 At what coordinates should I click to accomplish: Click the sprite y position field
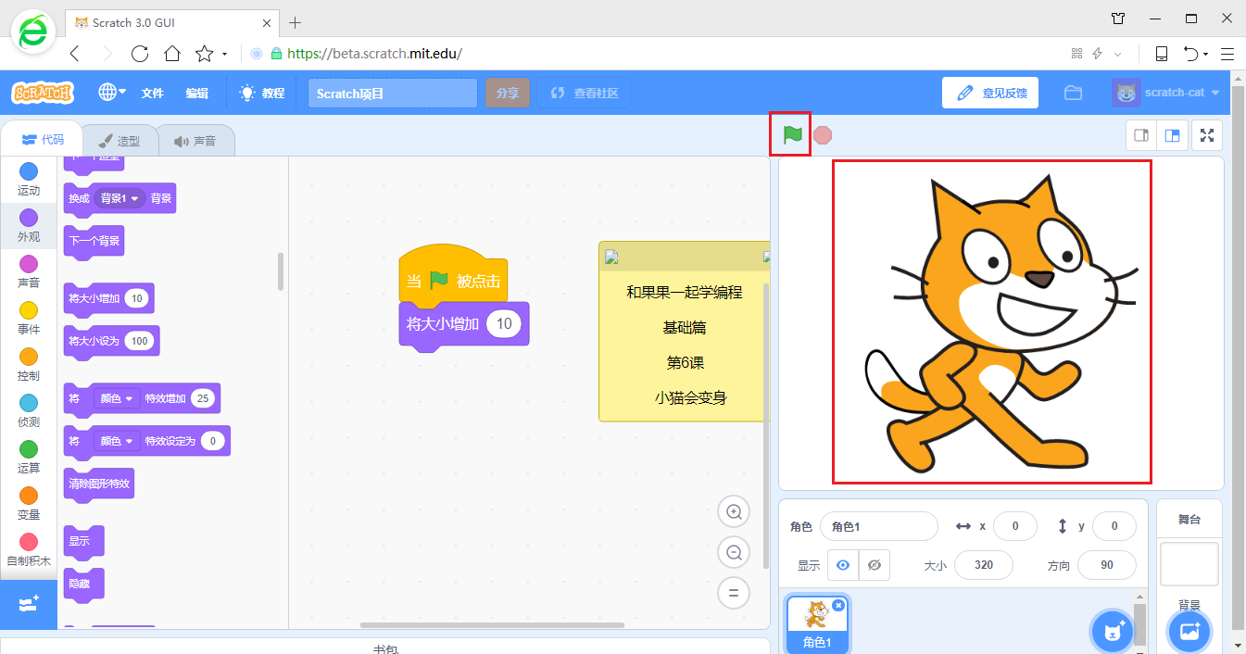tap(1114, 526)
